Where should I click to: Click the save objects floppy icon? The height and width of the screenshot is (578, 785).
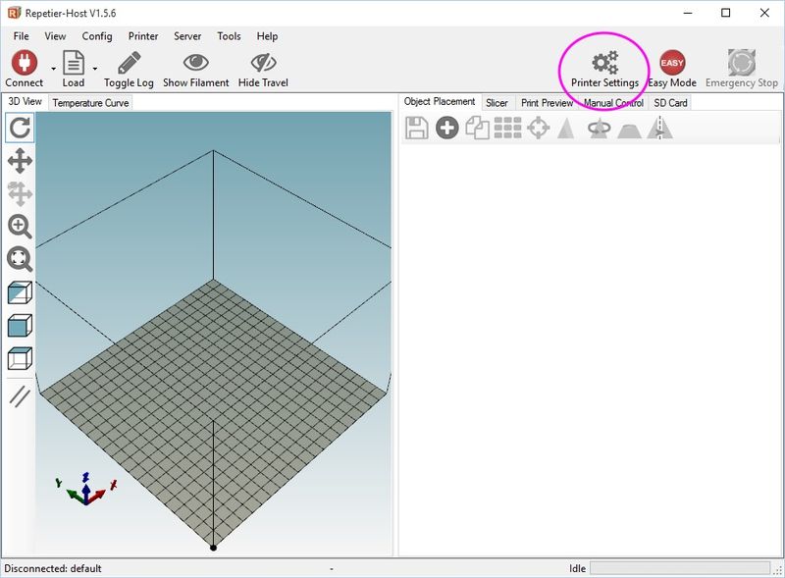click(x=416, y=128)
